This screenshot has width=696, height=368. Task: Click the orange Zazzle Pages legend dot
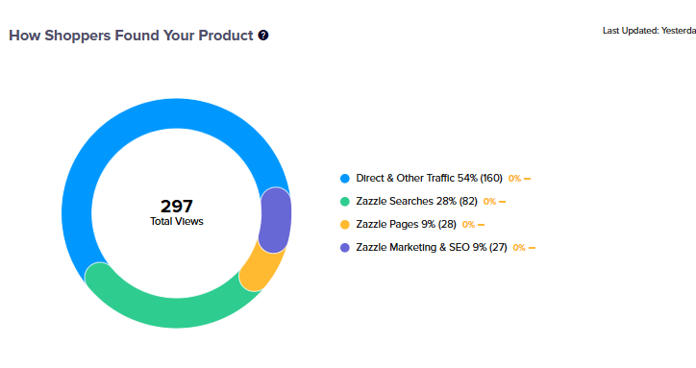pyautogui.click(x=345, y=225)
